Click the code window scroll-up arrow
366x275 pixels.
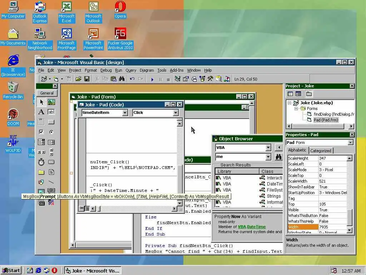pos(179,123)
